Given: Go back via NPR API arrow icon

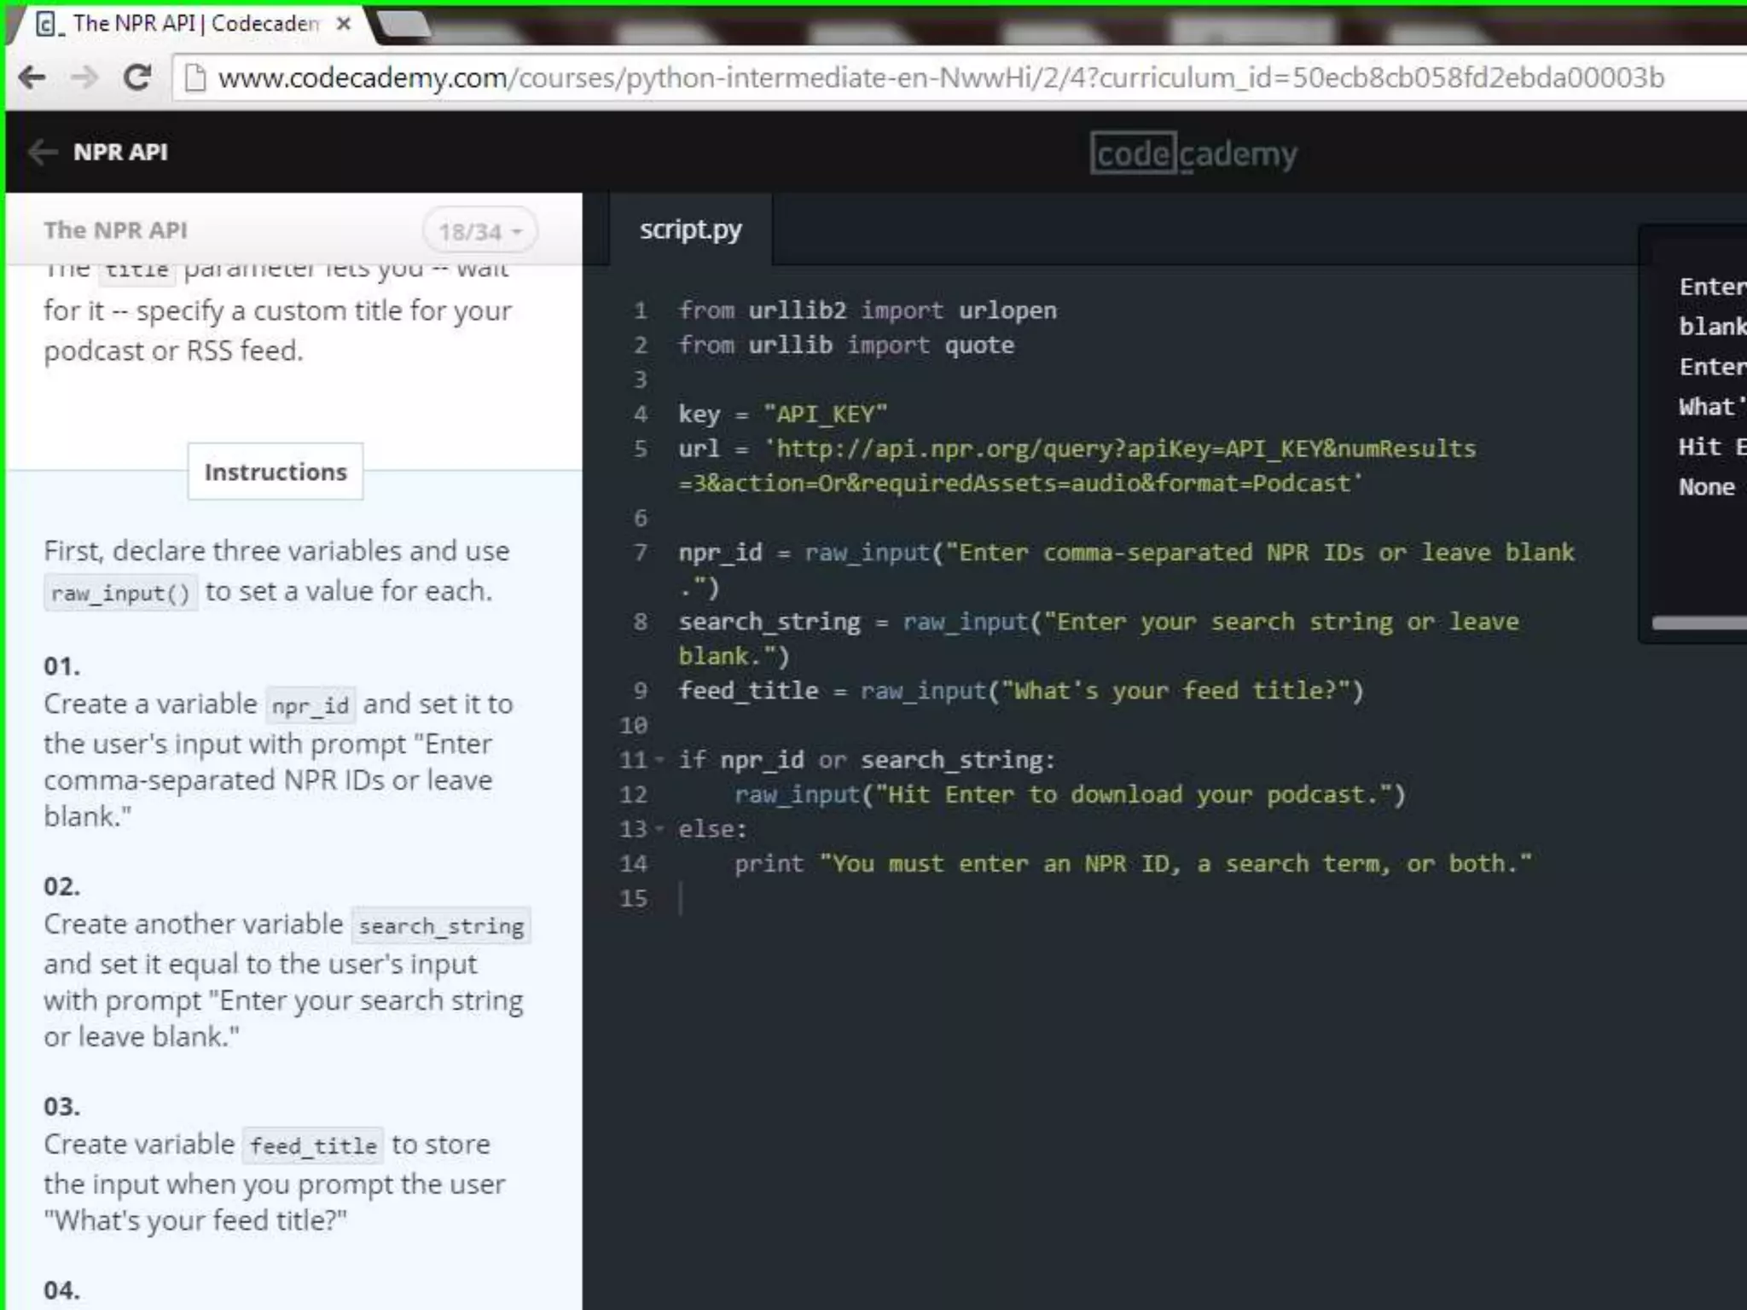Looking at the screenshot, I should click(x=42, y=152).
